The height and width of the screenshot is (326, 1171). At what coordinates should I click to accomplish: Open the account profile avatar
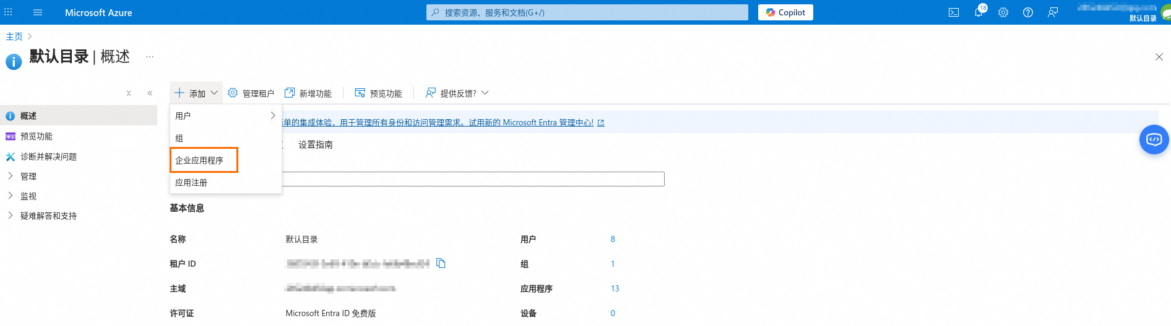click(1165, 12)
